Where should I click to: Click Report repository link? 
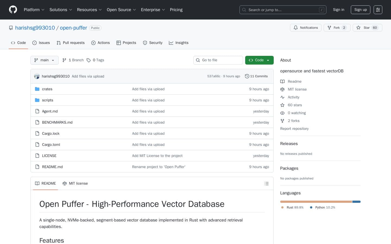294,129
